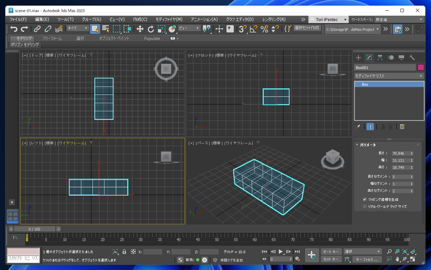Open the Utilities wrench tab
Viewport: 431px width, 270px height.
pos(412,58)
